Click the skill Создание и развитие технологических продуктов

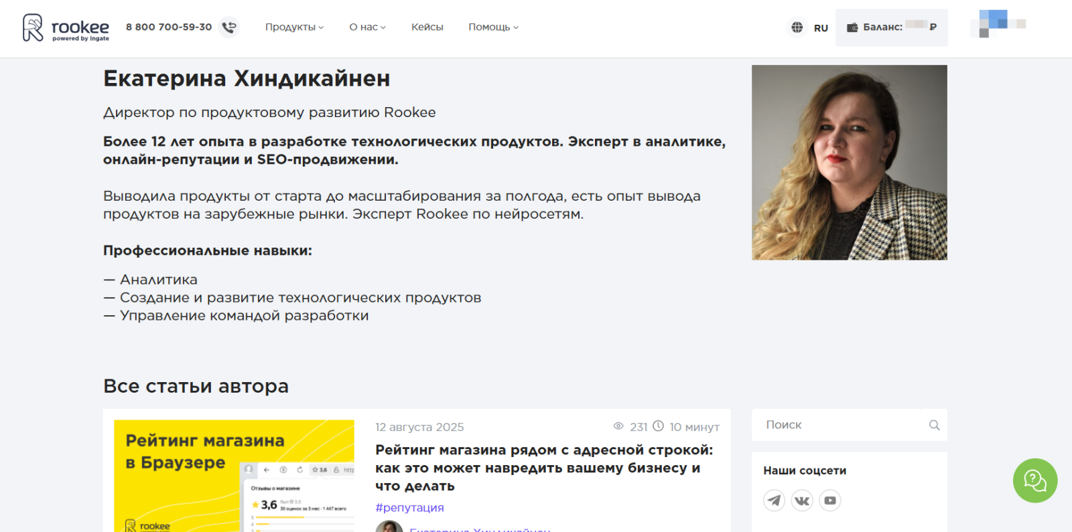(x=292, y=298)
